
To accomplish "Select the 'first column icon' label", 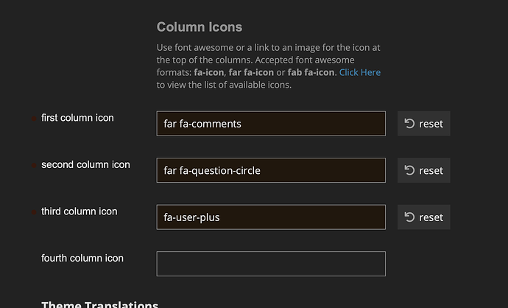I will (x=77, y=118).
